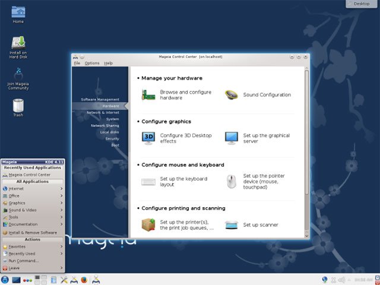Open the Home folder desktop icon
This screenshot has width=380, height=285.
18,12
